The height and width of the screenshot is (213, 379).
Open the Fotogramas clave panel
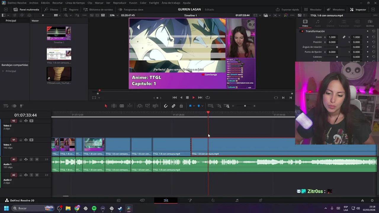point(131,9)
